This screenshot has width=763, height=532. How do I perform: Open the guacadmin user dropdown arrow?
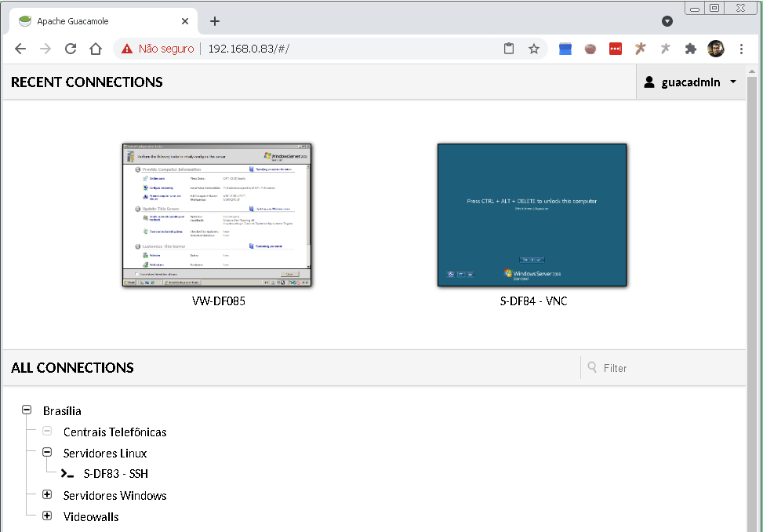(733, 82)
